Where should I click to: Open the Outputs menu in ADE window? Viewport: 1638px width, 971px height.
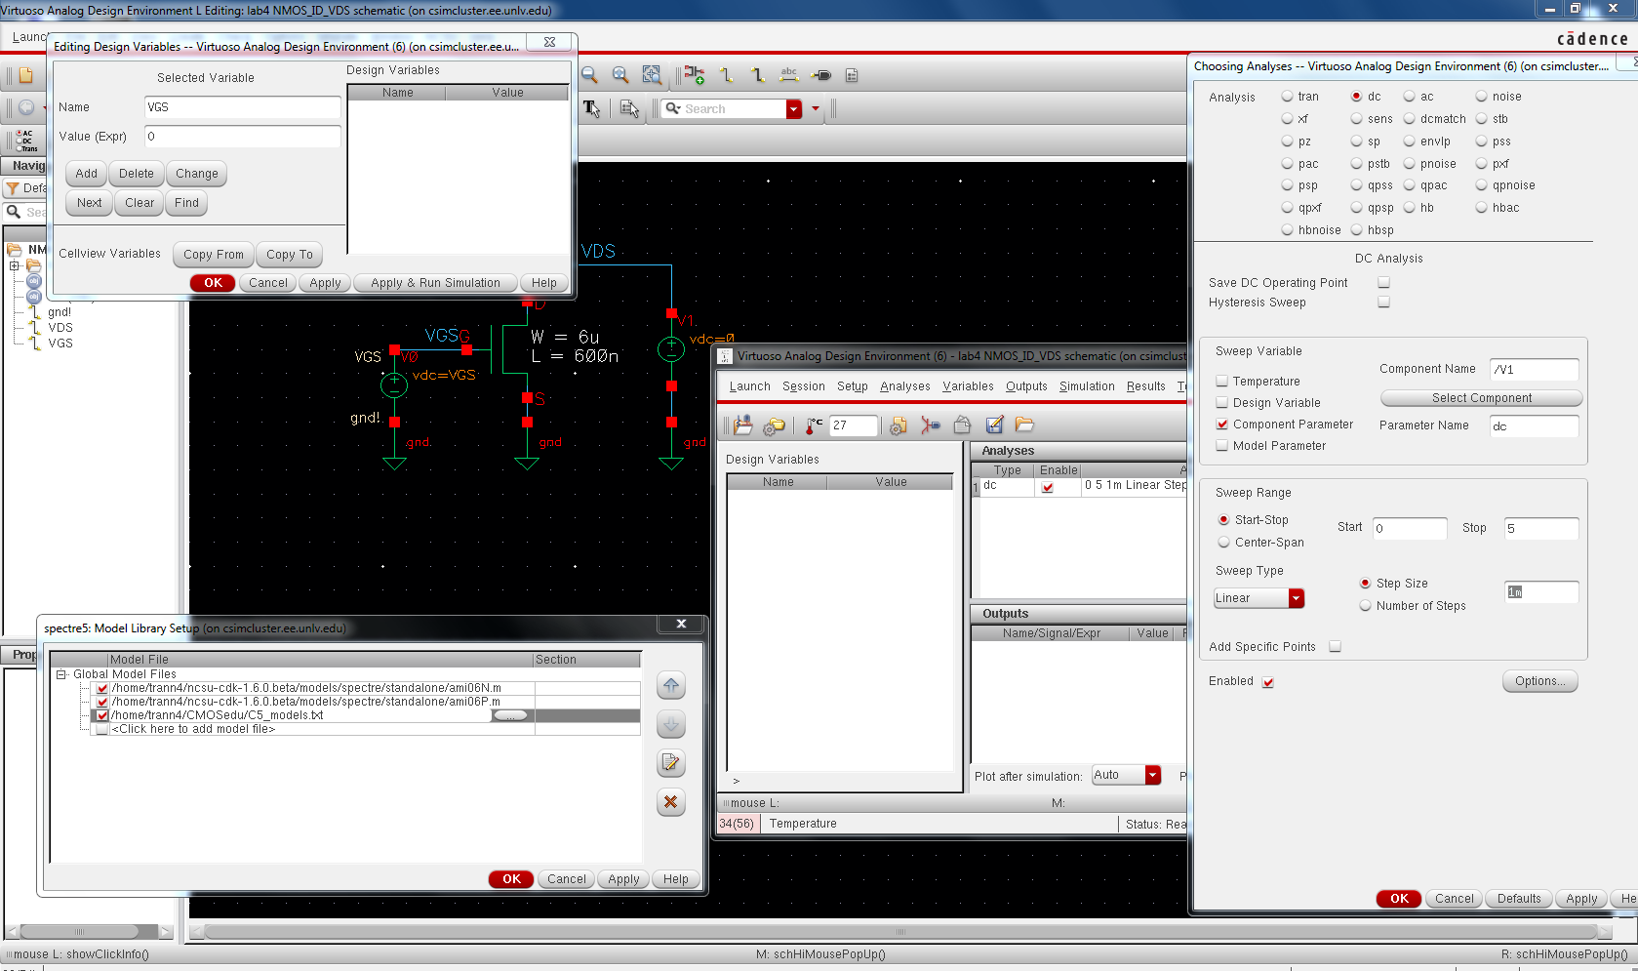pyautogui.click(x=1026, y=386)
